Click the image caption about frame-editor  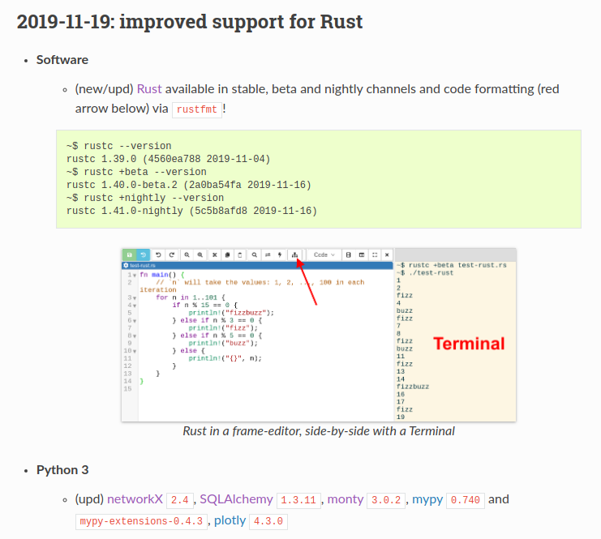[319, 431]
